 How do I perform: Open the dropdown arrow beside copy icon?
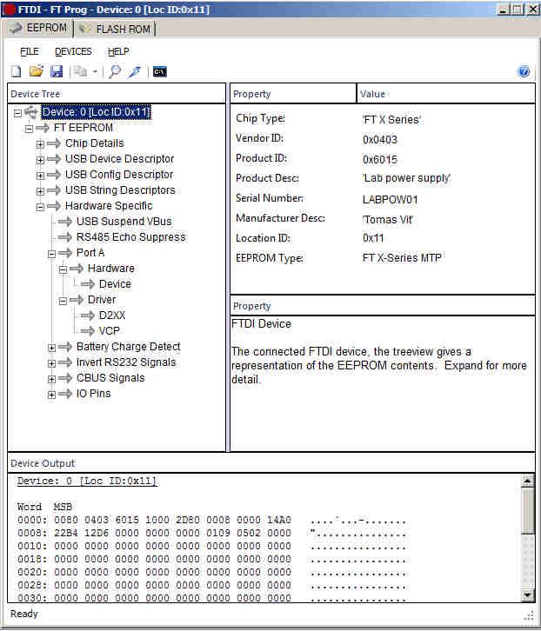pos(95,72)
